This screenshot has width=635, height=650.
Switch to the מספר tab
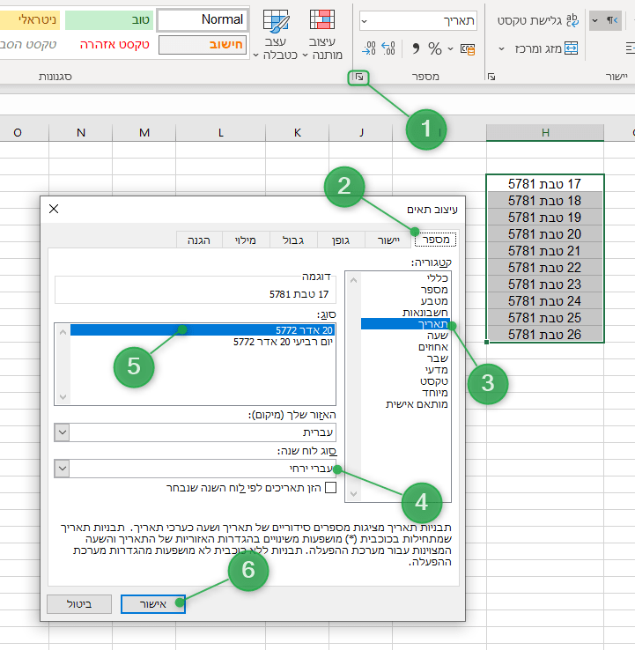[x=435, y=240]
